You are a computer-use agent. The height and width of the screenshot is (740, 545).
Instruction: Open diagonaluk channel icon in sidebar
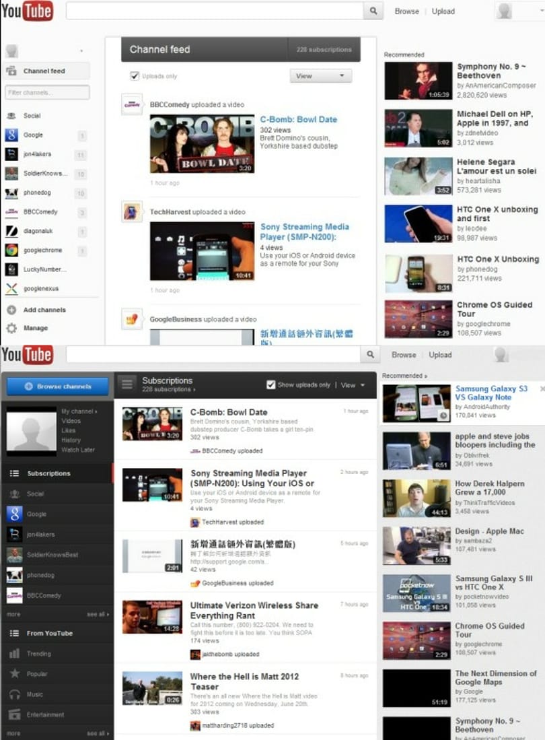11,231
